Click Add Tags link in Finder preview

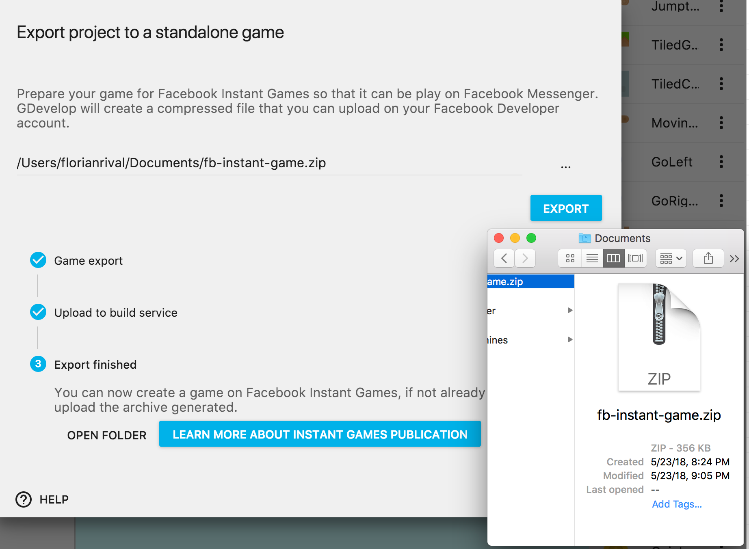[677, 504]
